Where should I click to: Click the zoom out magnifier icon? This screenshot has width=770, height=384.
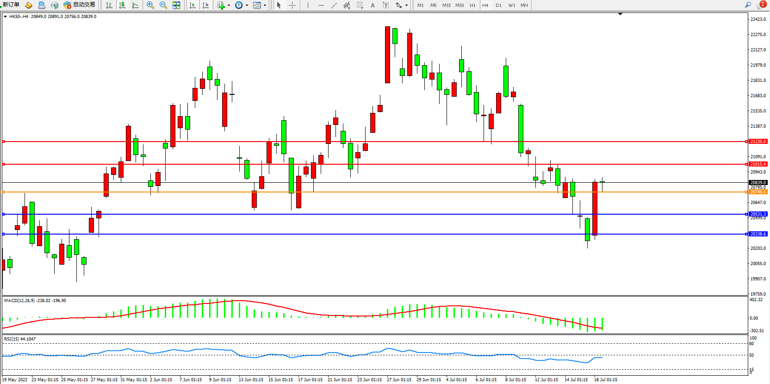click(163, 5)
